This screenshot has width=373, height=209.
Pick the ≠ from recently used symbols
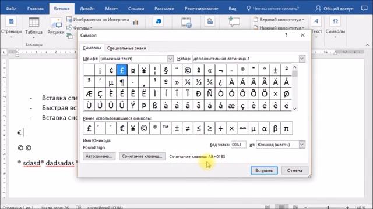coord(188,128)
